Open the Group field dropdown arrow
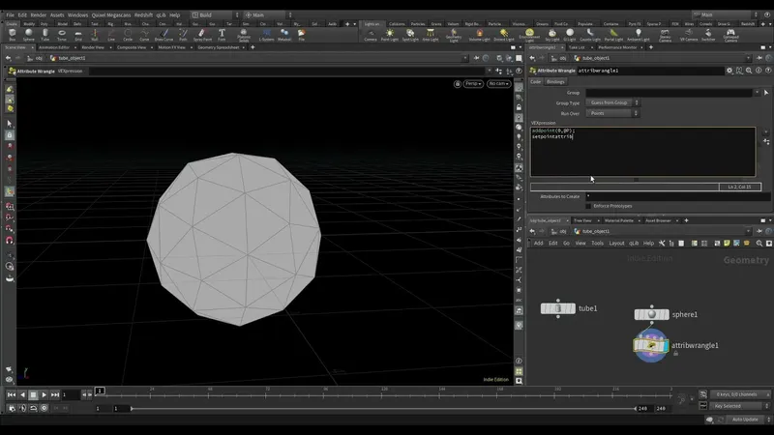 pyautogui.click(x=757, y=92)
